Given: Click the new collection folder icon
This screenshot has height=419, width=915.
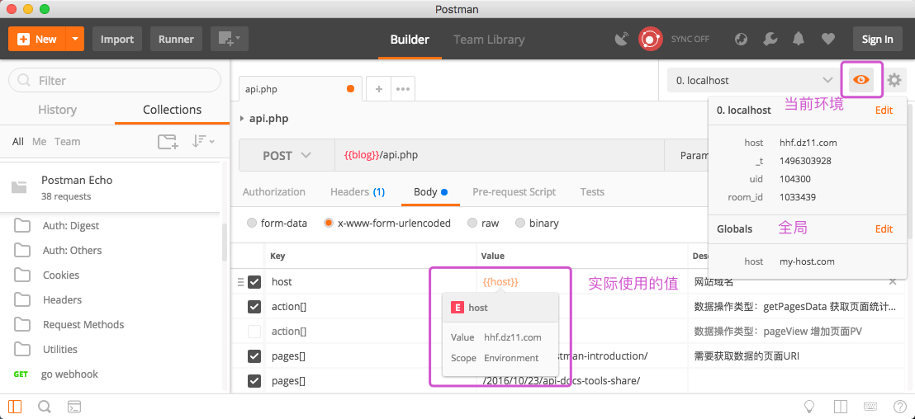Looking at the screenshot, I should point(168,142).
